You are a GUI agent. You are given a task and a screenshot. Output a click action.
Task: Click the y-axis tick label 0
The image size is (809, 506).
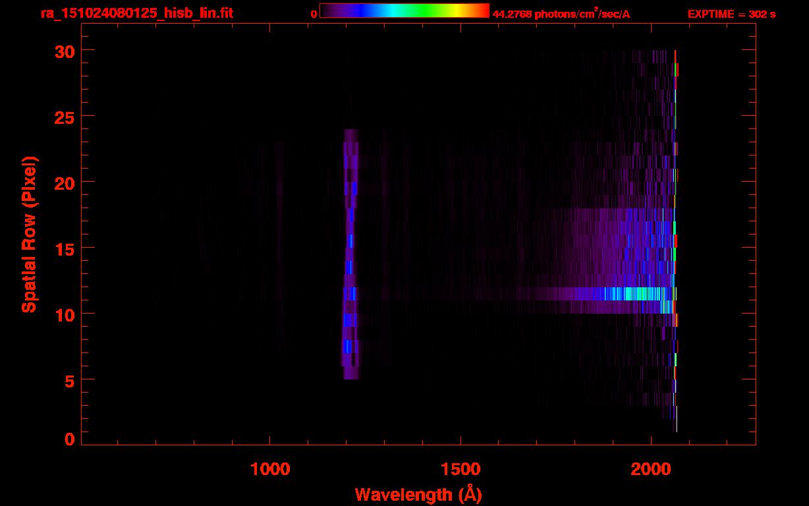[x=68, y=439]
